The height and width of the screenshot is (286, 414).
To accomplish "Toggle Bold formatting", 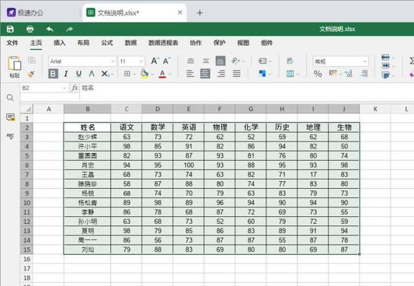I will [x=53, y=74].
